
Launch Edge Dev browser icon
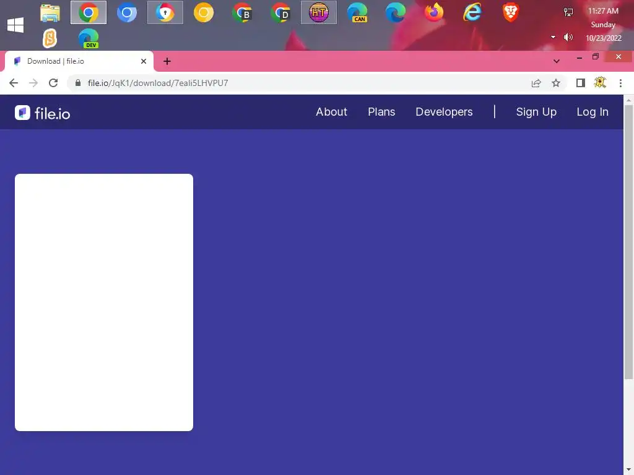tap(89, 38)
